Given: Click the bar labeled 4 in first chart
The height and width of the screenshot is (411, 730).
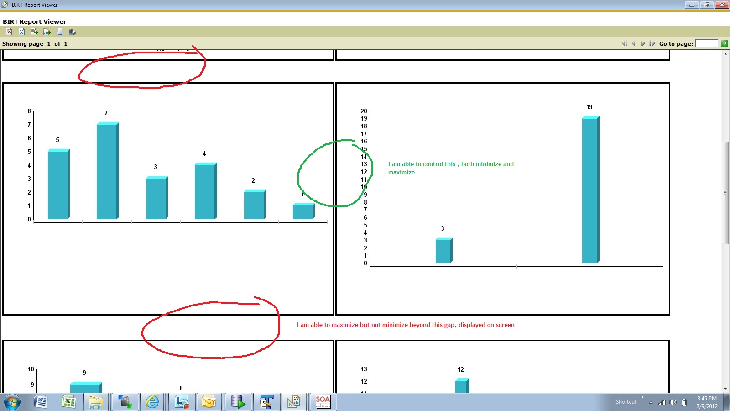Looking at the screenshot, I should (x=205, y=191).
